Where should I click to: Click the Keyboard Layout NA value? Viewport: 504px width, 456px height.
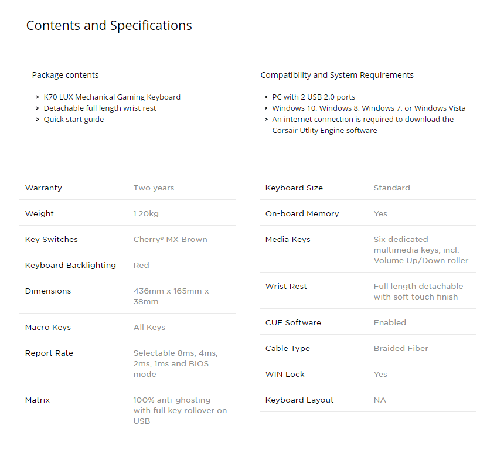[x=380, y=400]
